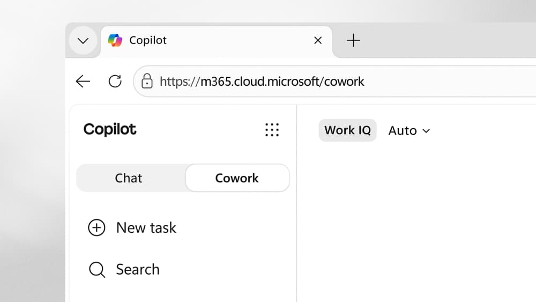Screen dimensions: 536x302
Task: Click the browser back arrow
Action: coord(83,82)
